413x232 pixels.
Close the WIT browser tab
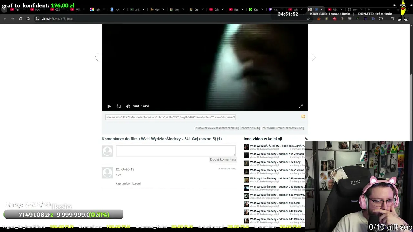85,10
